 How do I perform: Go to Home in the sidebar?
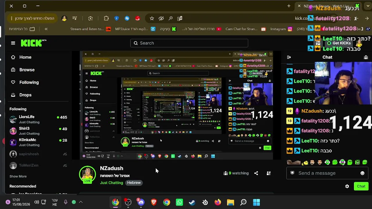coord(21,57)
